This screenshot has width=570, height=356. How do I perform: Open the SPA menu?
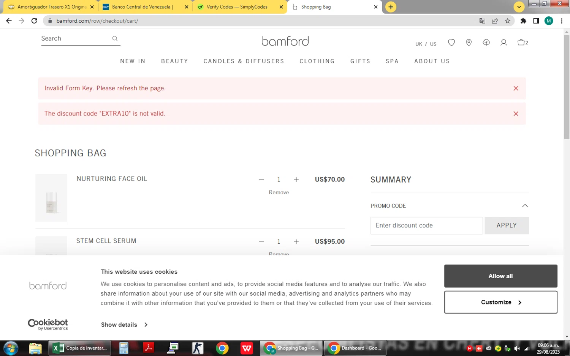click(392, 61)
